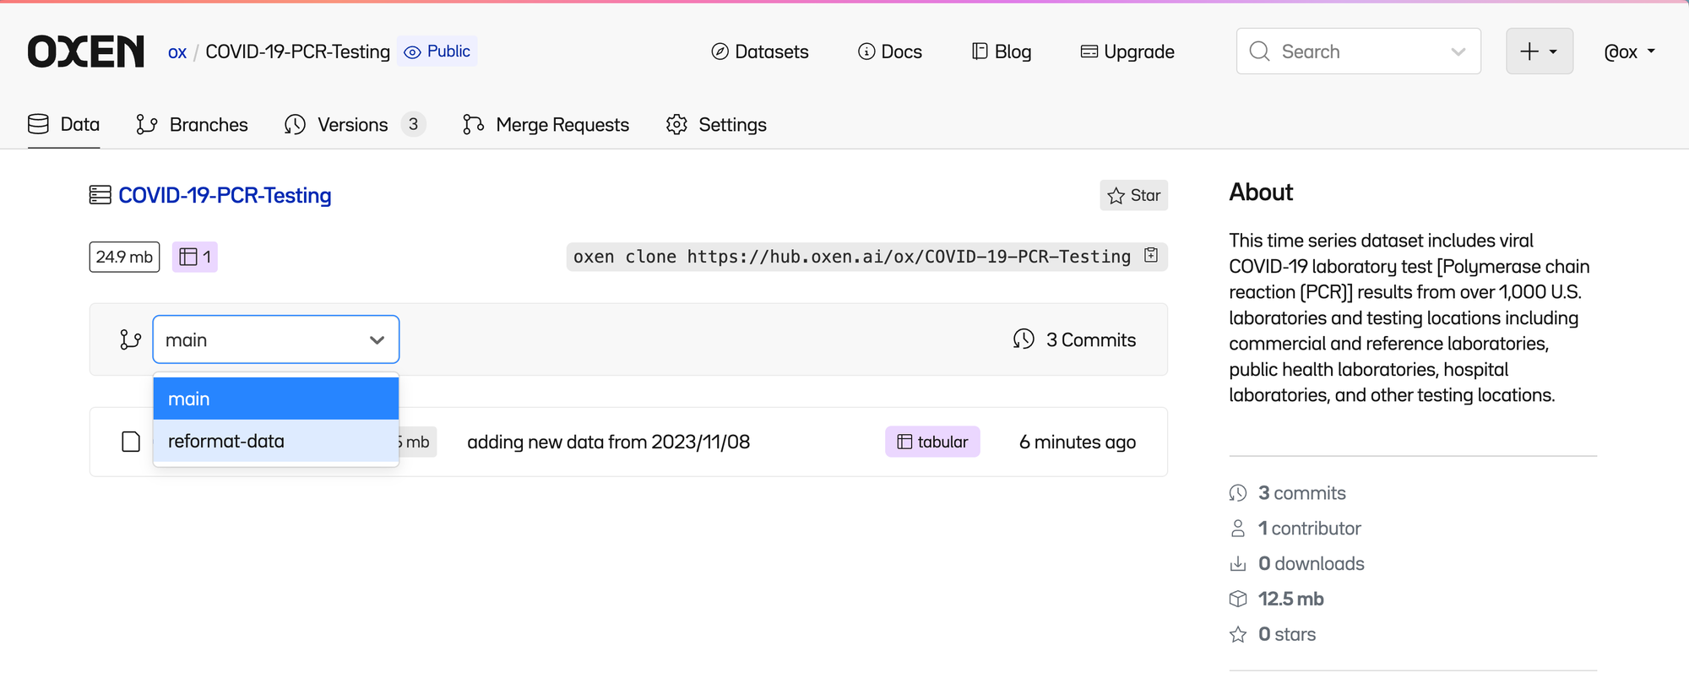The image size is (1689, 689).
Task: Focus the Search input field
Action: (x=1359, y=52)
